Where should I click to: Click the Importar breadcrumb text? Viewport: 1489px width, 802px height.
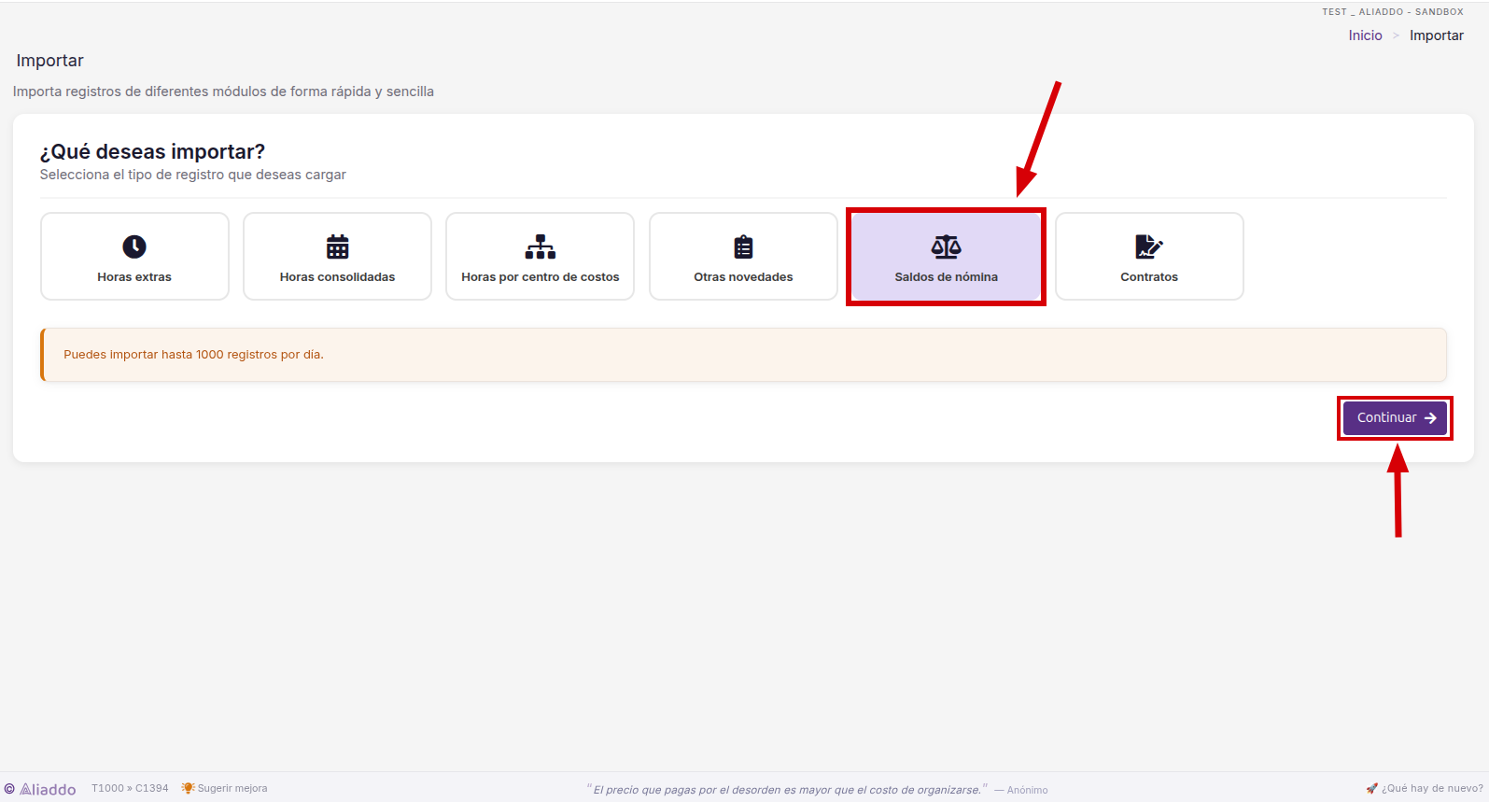pos(1437,35)
